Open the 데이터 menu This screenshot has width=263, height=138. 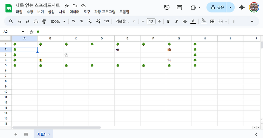tap(74, 12)
